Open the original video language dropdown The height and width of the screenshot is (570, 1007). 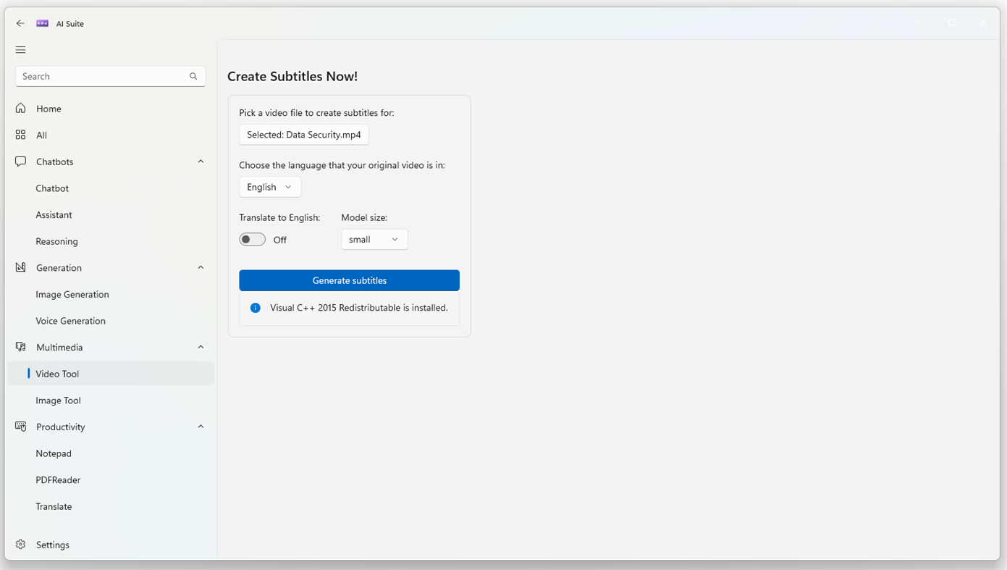[x=269, y=186]
